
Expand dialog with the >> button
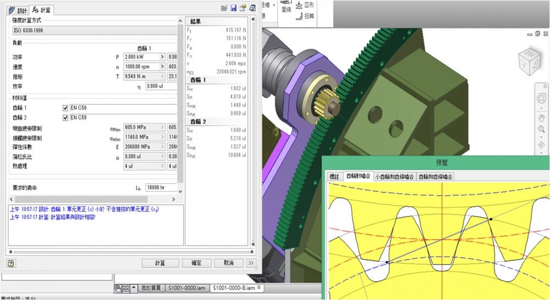[x=251, y=263]
